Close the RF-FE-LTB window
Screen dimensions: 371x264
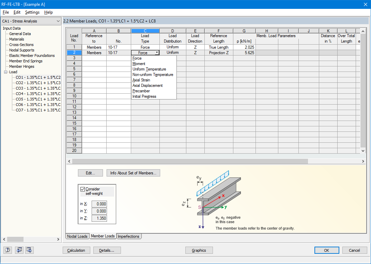pyautogui.click(x=366, y=4)
